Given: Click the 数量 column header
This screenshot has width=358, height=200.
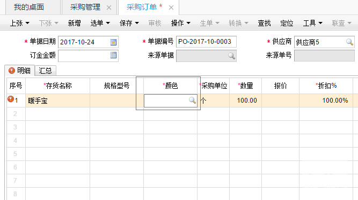Looking at the screenshot, I should [x=245, y=86].
